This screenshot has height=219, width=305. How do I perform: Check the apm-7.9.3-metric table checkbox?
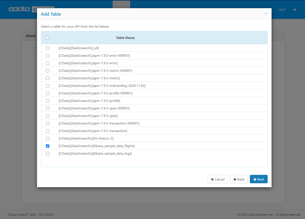click(x=48, y=78)
